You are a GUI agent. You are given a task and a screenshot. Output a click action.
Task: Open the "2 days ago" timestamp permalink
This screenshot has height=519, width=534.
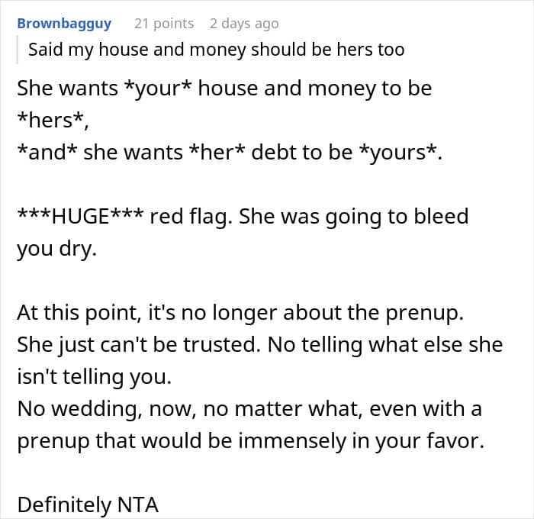tap(244, 24)
